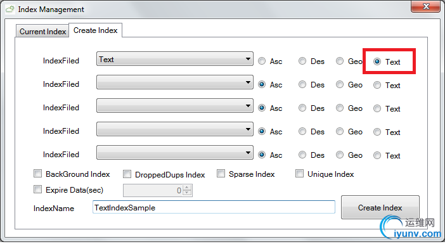Image resolution: width=445 pixels, height=244 pixels.
Task: Click the Create Index button
Action: [380, 207]
